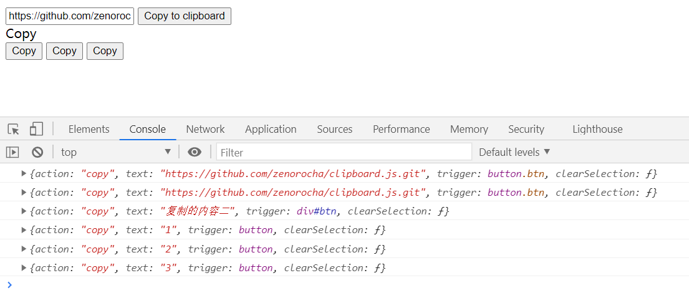Switch to the Network tab
The image size is (689, 293).
[205, 129]
